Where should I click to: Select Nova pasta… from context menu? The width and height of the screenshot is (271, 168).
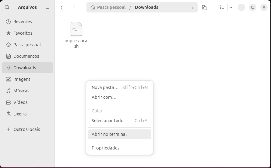pos(105,87)
